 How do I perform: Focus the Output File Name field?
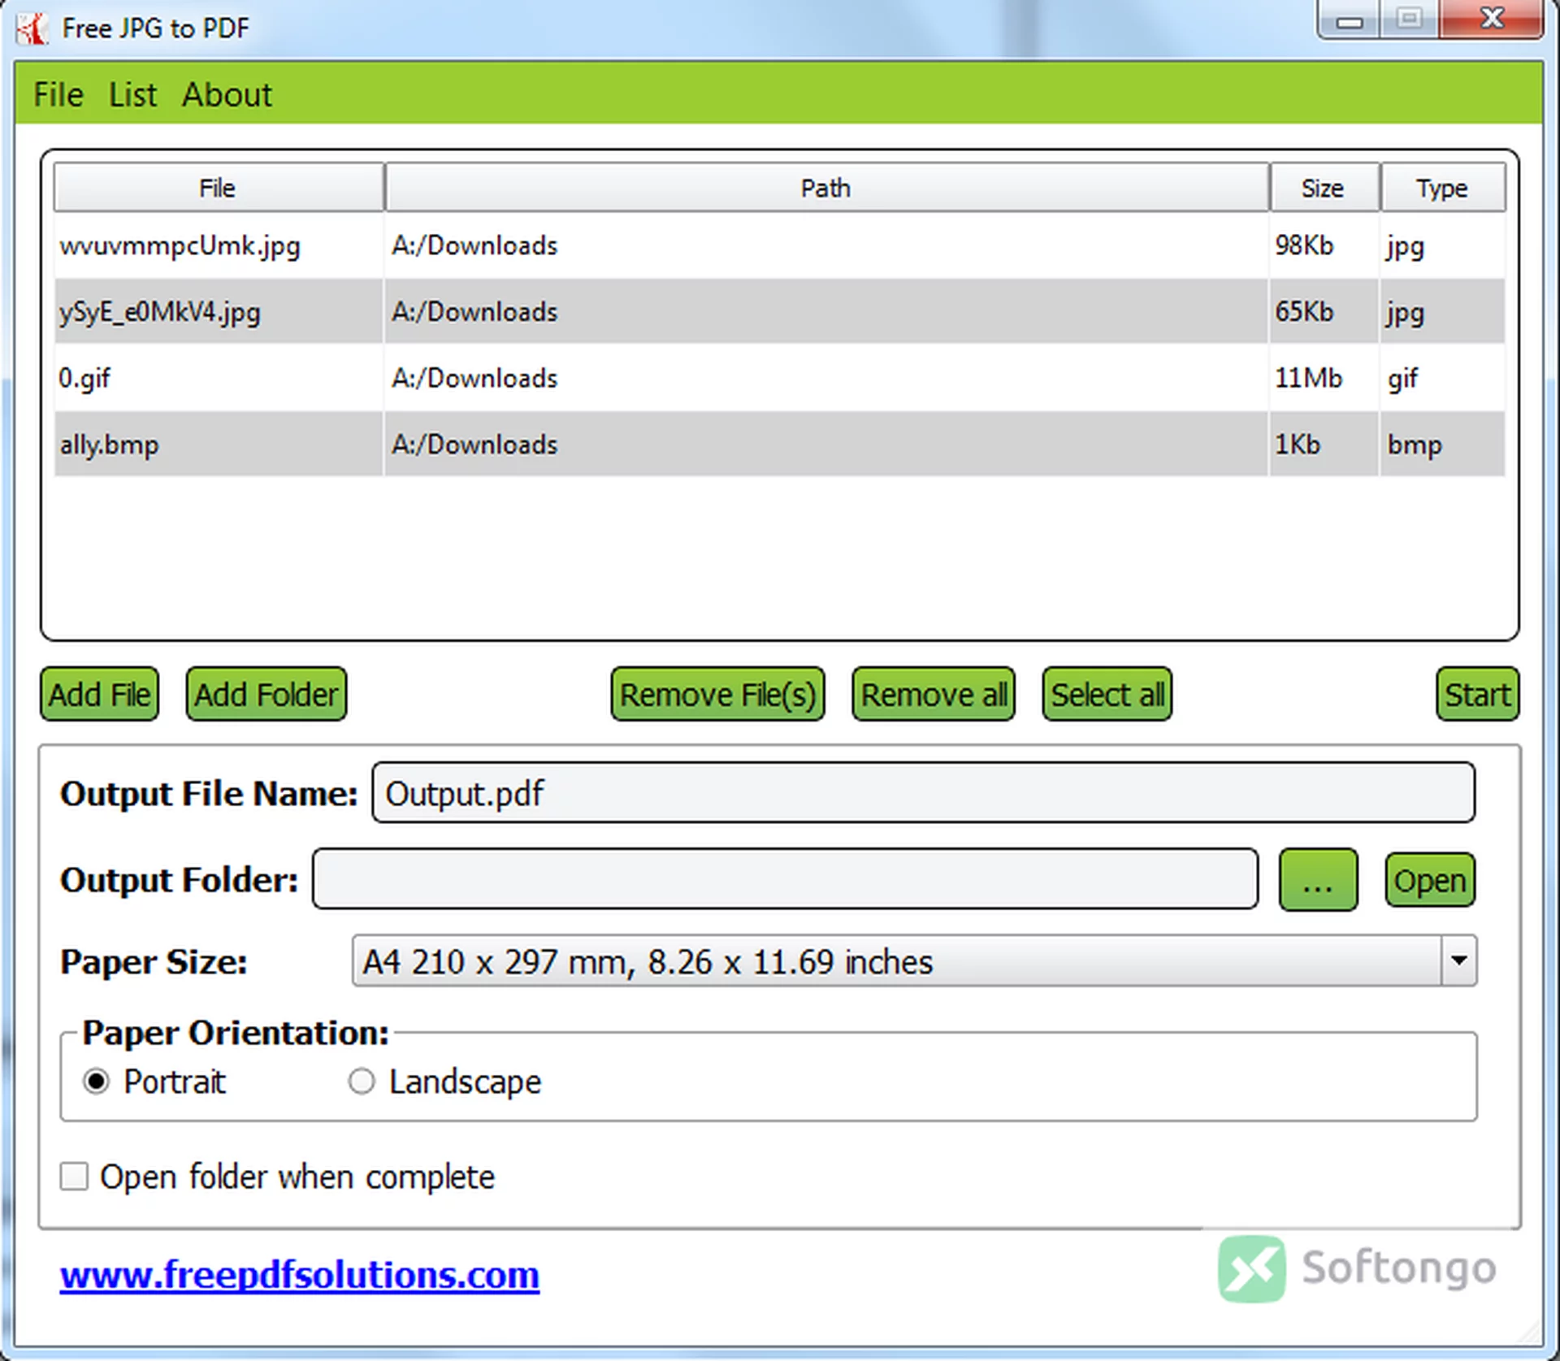923,793
